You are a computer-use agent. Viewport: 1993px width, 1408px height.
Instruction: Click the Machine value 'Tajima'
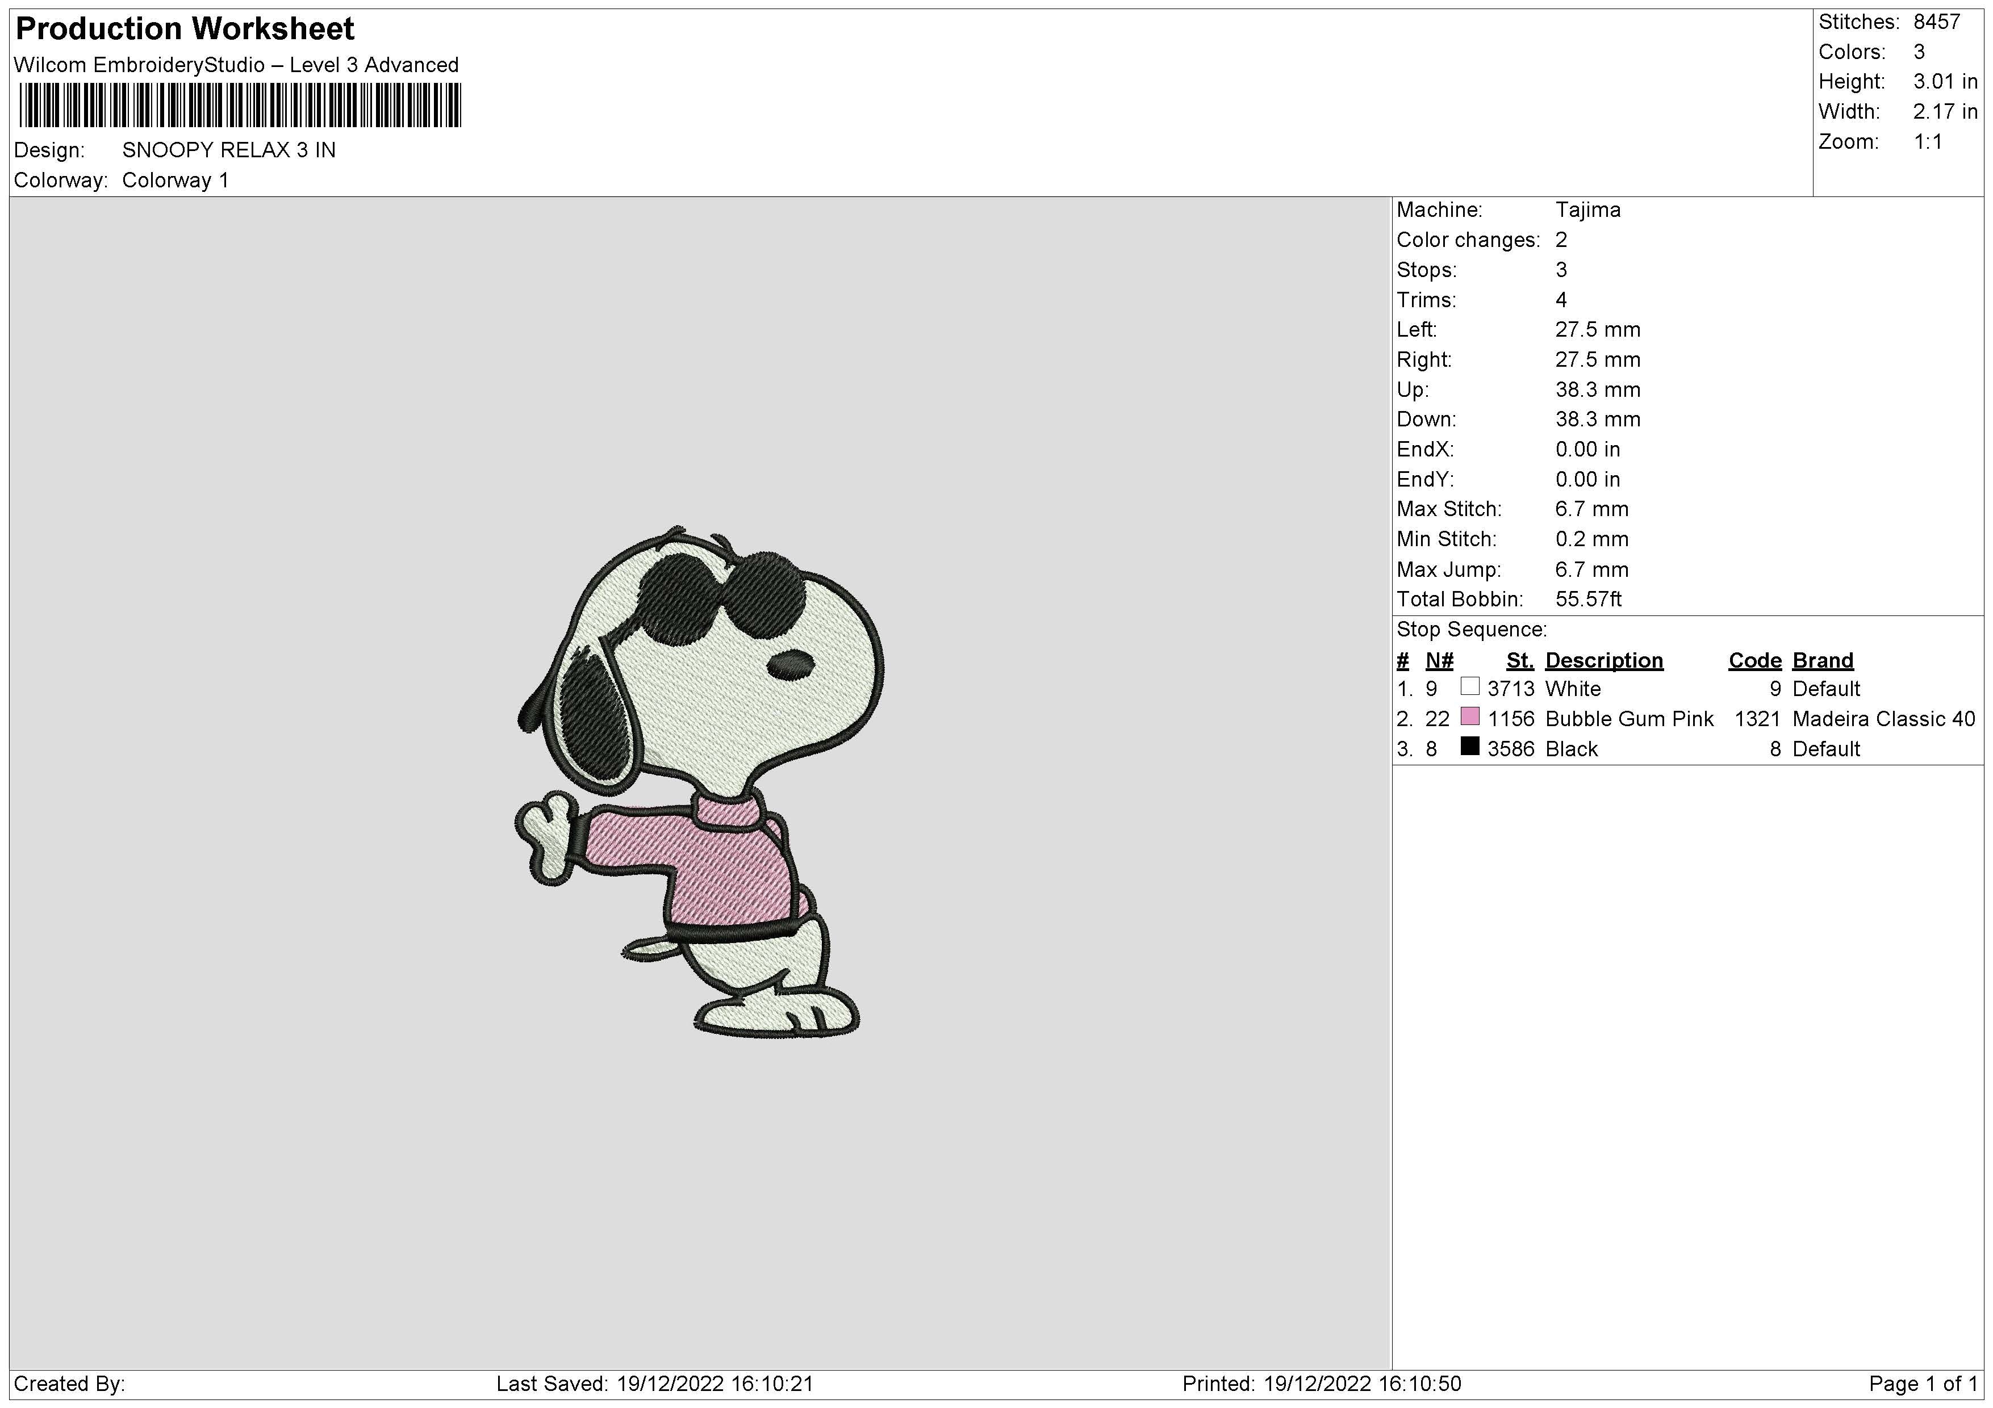1587,210
